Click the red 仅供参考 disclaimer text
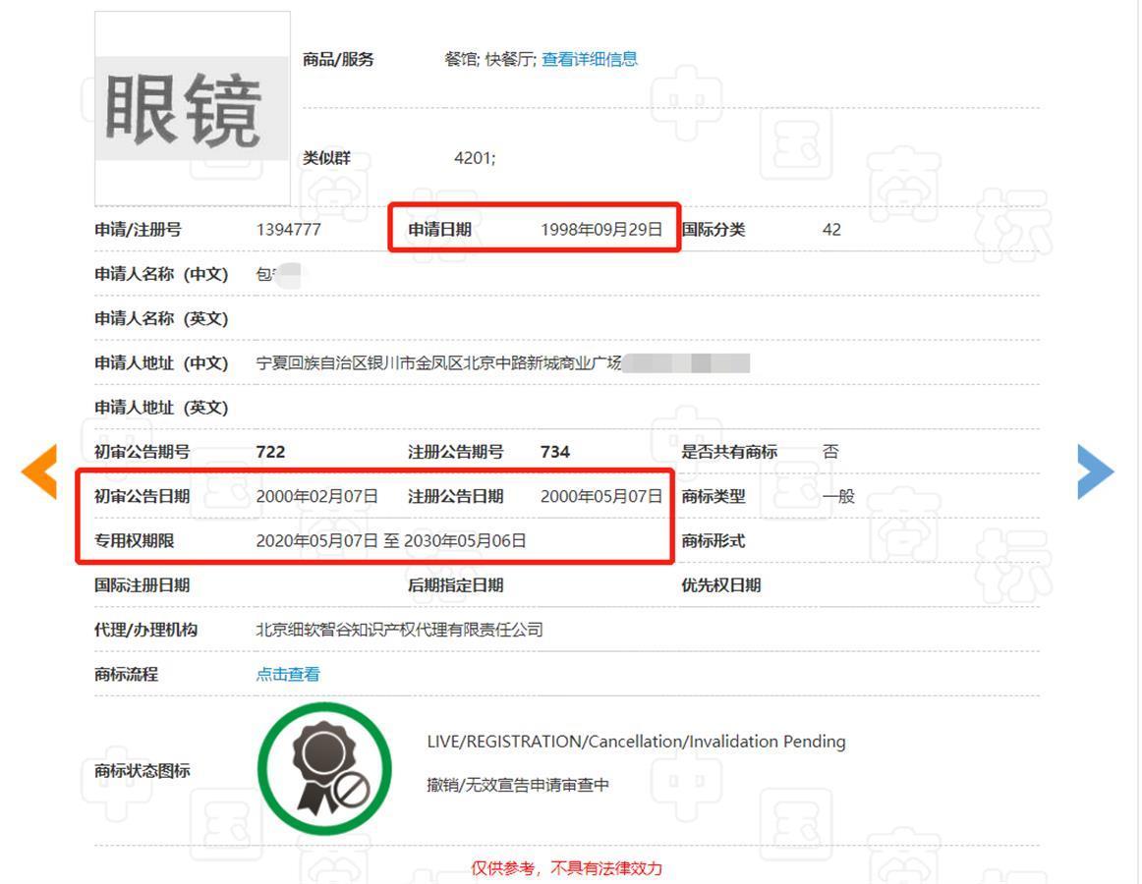The width and height of the screenshot is (1142, 884). click(x=566, y=868)
